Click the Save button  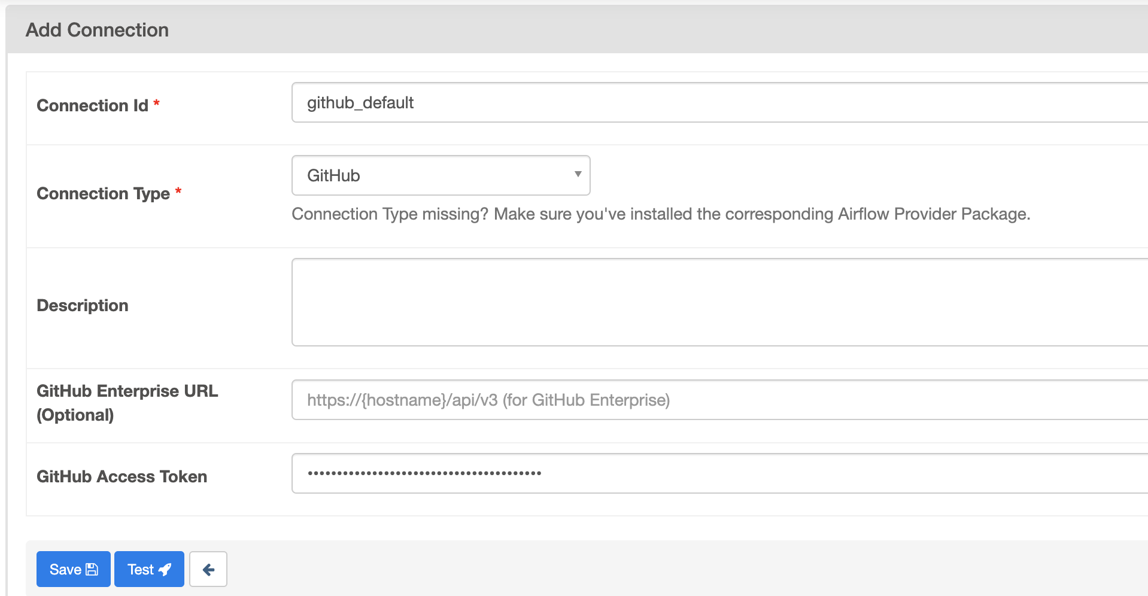pos(73,569)
